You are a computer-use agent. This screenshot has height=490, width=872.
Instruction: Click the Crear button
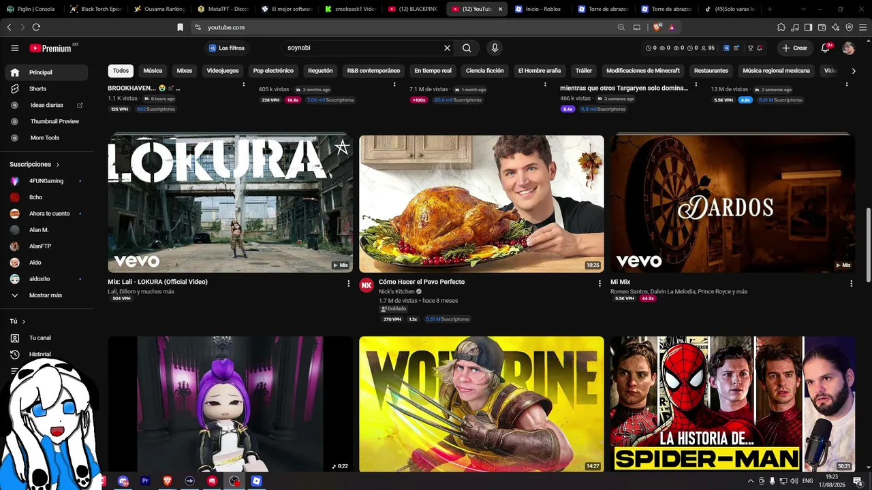tap(795, 48)
